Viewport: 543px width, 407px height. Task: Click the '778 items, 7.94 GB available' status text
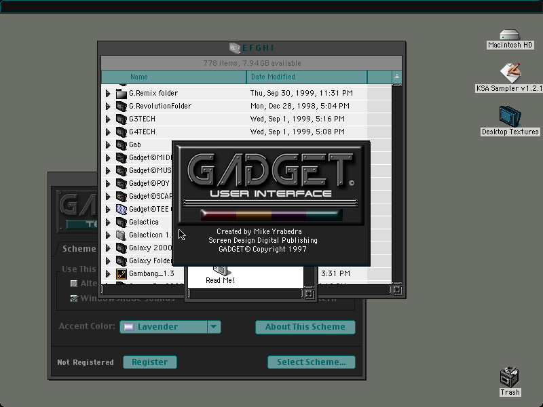pos(252,63)
